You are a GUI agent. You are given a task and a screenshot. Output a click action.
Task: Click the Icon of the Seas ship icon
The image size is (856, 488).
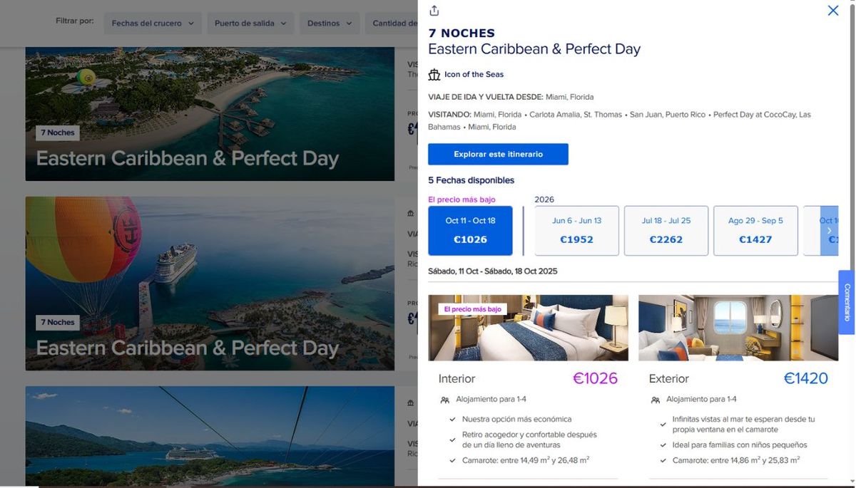(434, 75)
